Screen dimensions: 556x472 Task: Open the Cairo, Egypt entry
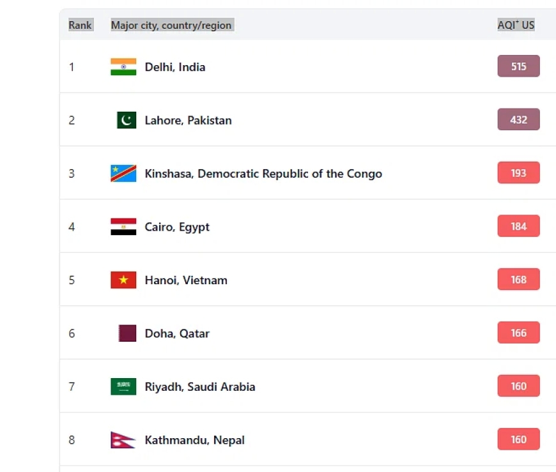pyautogui.click(x=177, y=227)
